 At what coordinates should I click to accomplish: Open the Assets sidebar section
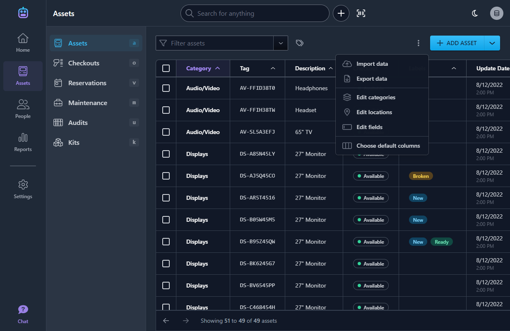click(x=23, y=76)
